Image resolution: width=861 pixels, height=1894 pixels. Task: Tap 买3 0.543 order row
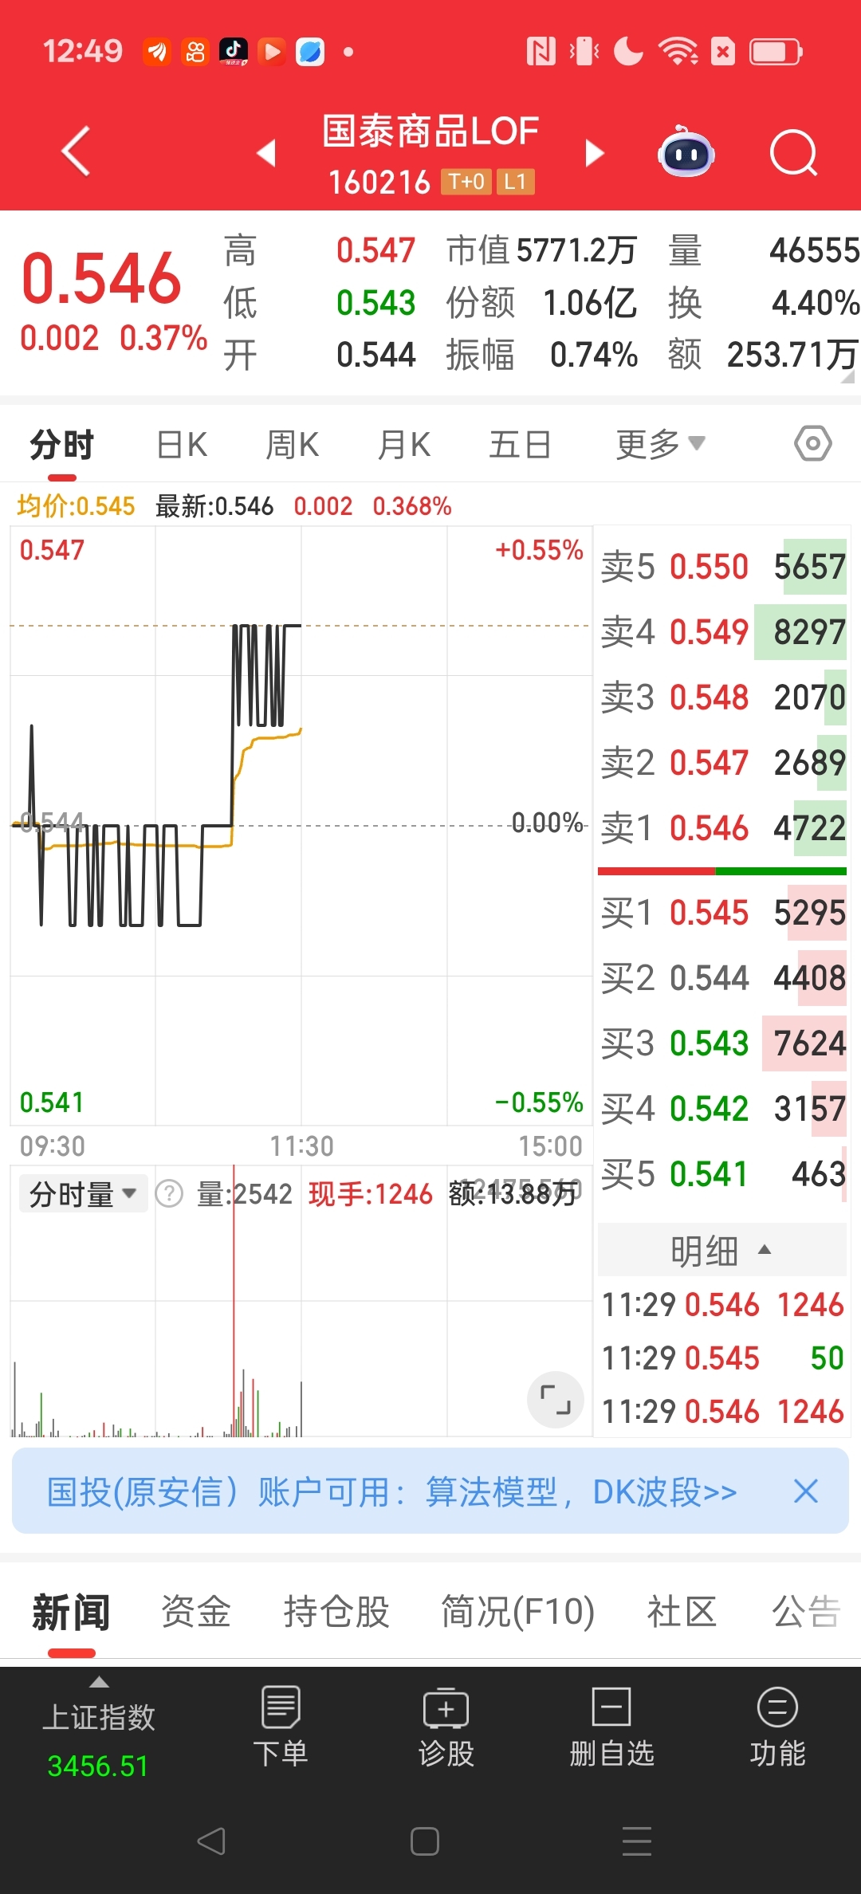[722, 1043]
